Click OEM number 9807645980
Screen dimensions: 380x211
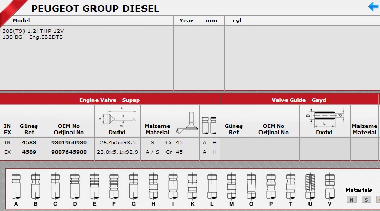point(69,152)
